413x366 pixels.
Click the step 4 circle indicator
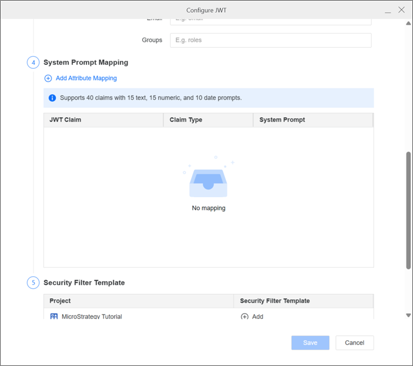tap(33, 63)
